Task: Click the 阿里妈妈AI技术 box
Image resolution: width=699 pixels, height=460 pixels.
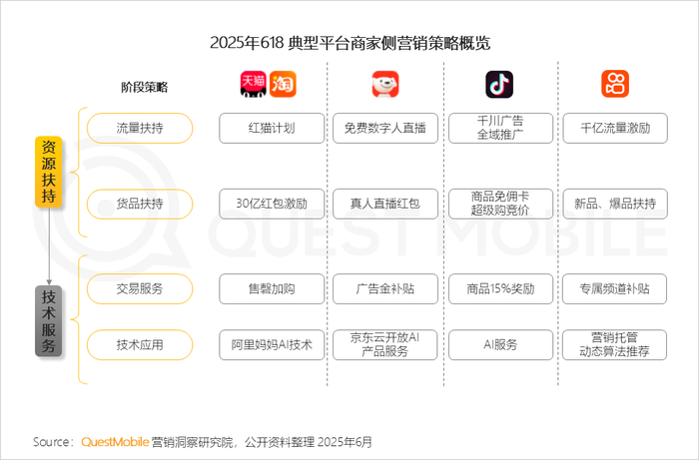Action: pyautogui.click(x=272, y=344)
